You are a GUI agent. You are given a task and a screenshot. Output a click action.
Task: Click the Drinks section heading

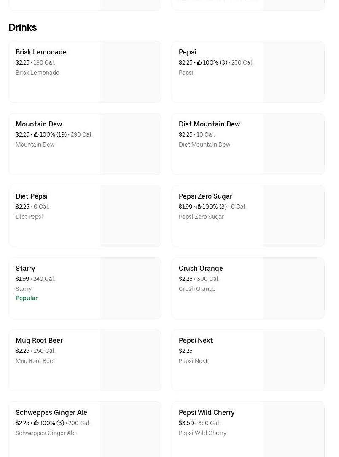[22, 27]
